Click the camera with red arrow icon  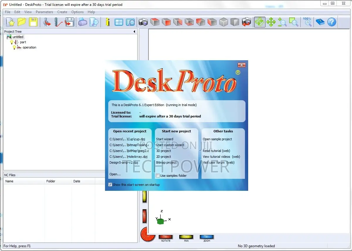pyautogui.click(x=246, y=22)
